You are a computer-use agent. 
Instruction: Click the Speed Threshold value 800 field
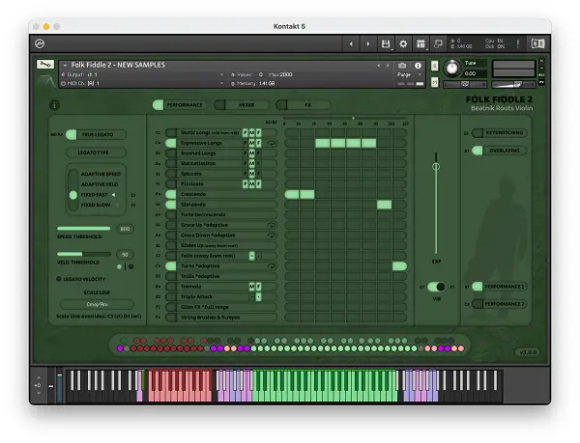point(125,229)
